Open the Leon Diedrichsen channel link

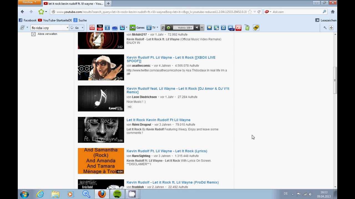point(144,97)
